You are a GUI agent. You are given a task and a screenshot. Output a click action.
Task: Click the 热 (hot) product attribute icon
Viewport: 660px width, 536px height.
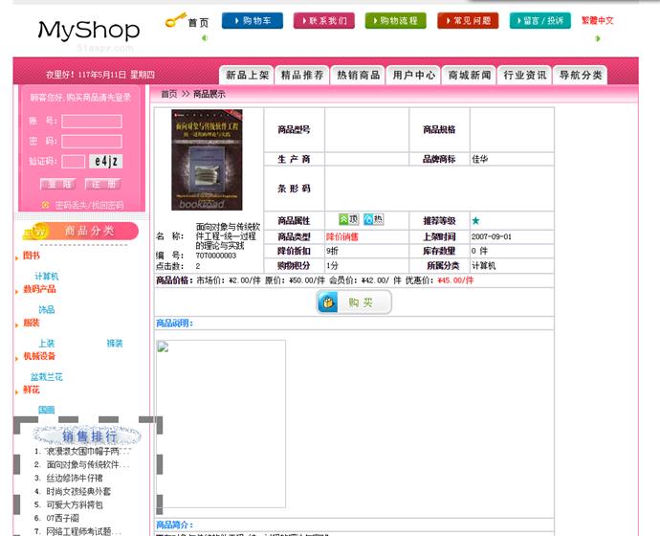tap(373, 219)
